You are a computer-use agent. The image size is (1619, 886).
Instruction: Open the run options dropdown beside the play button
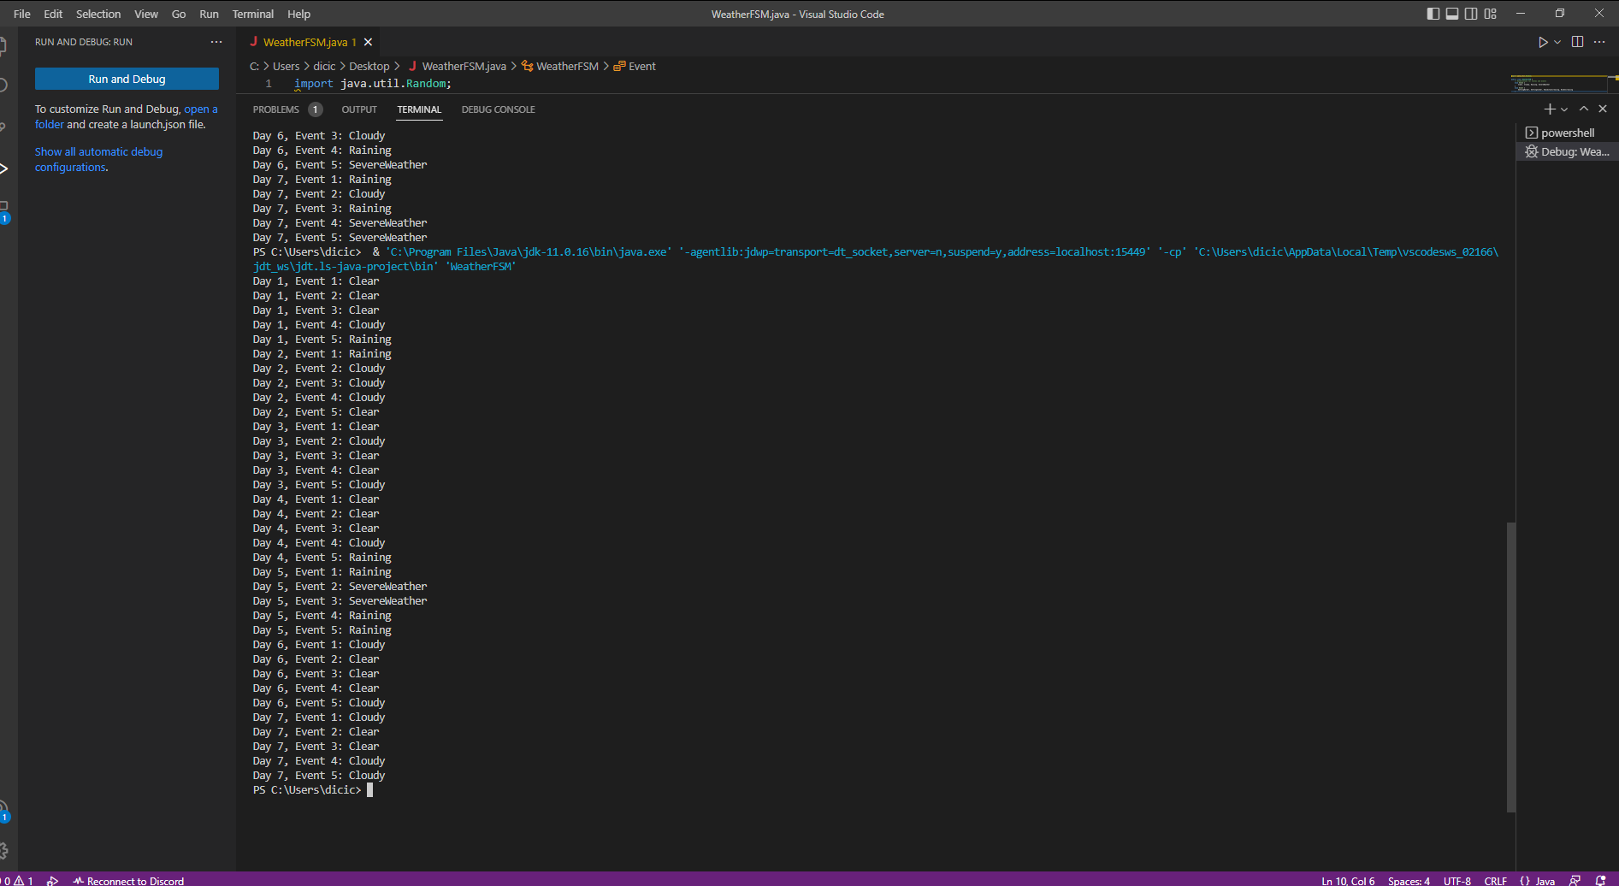coord(1556,41)
